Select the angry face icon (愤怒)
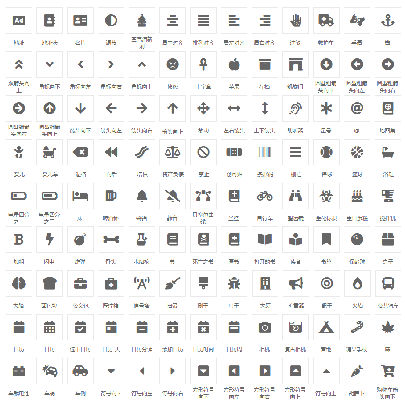Image resolution: width=405 pixels, height=401 pixels. tap(173, 64)
